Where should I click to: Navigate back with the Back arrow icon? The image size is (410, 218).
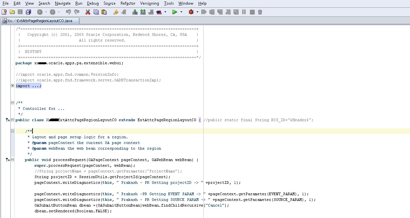(40, 12)
